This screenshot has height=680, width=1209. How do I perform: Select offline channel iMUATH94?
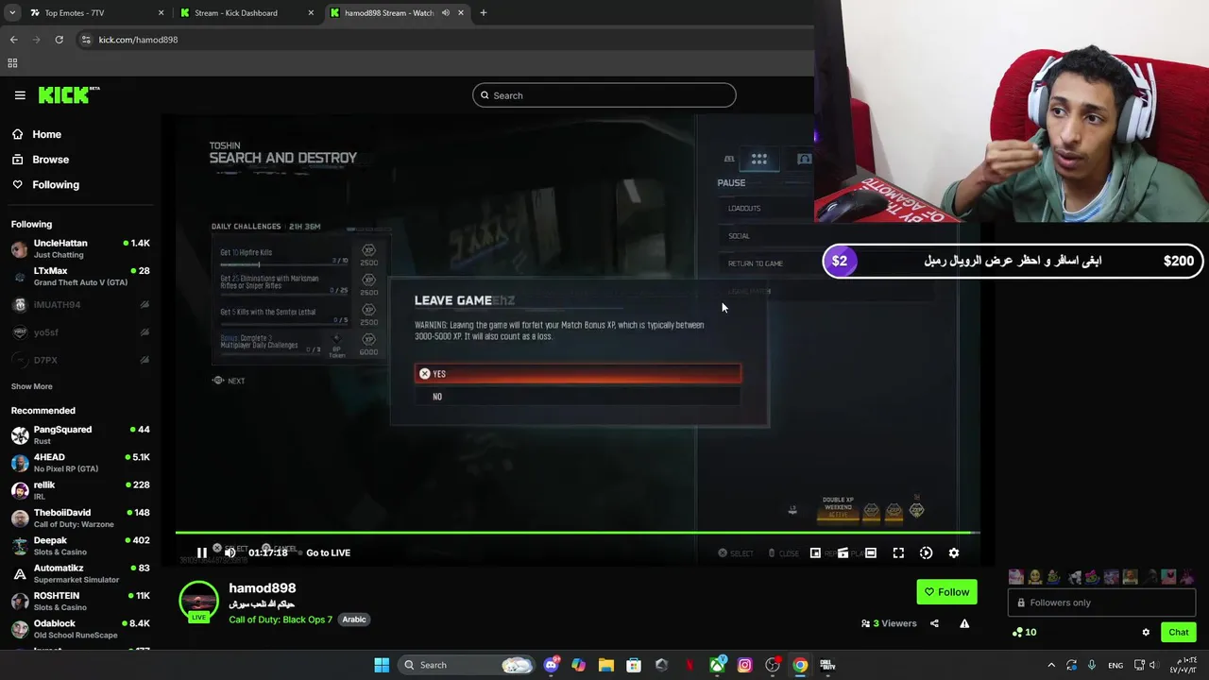click(x=80, y=304)
